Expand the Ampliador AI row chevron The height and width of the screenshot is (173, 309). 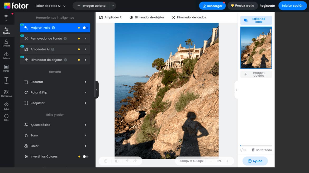click(85, 49)
